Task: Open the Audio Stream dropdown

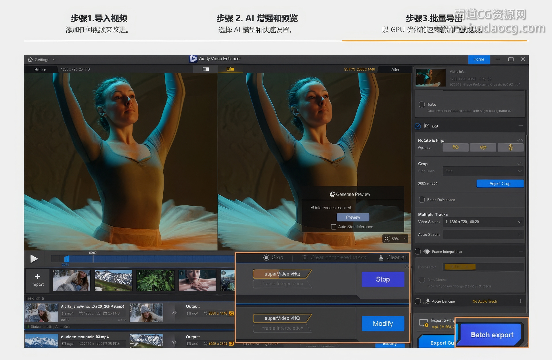Action: [x=483, y=234]
